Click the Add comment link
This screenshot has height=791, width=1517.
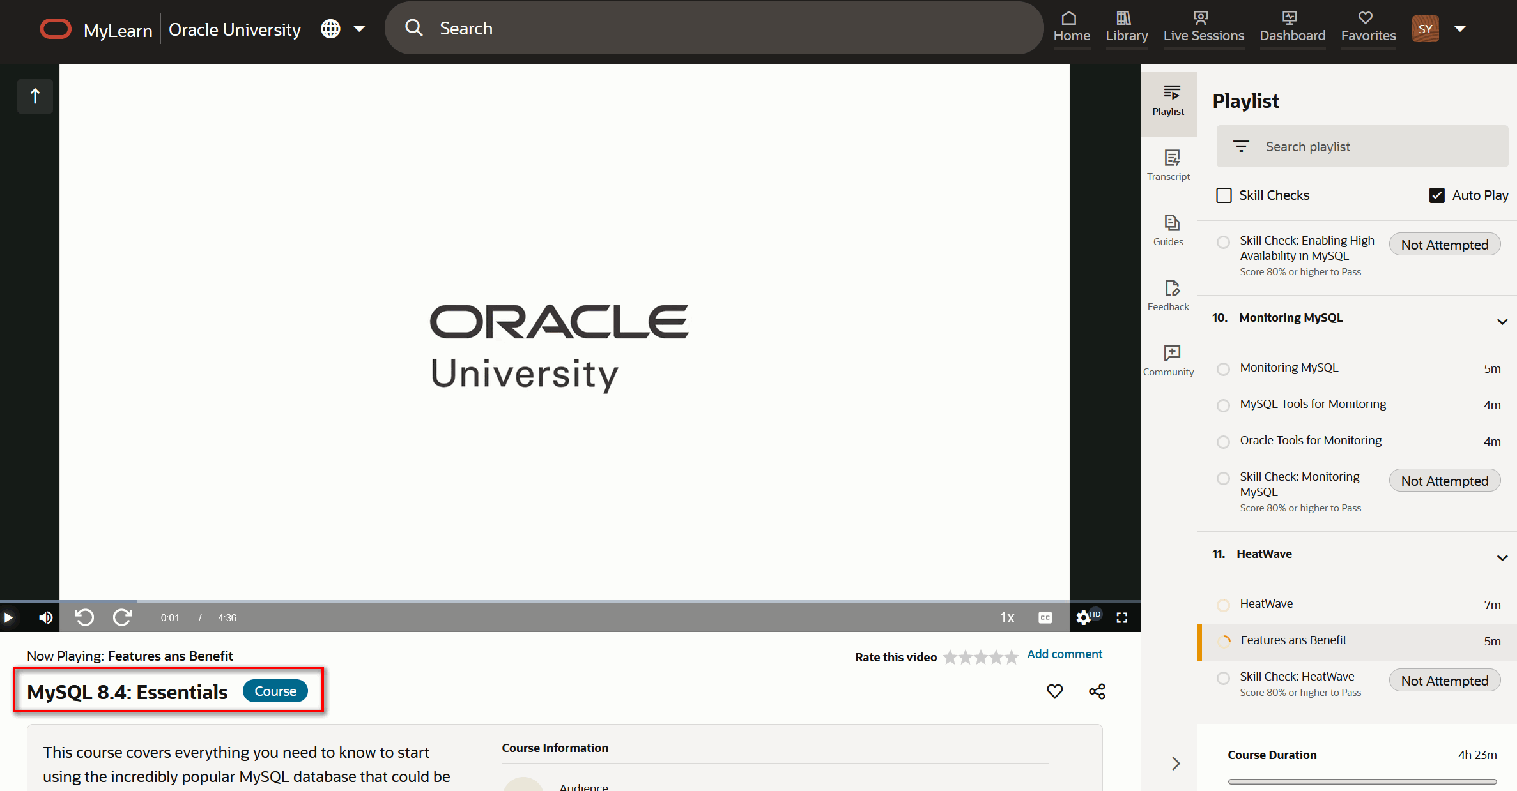[x=1065, y=654]
